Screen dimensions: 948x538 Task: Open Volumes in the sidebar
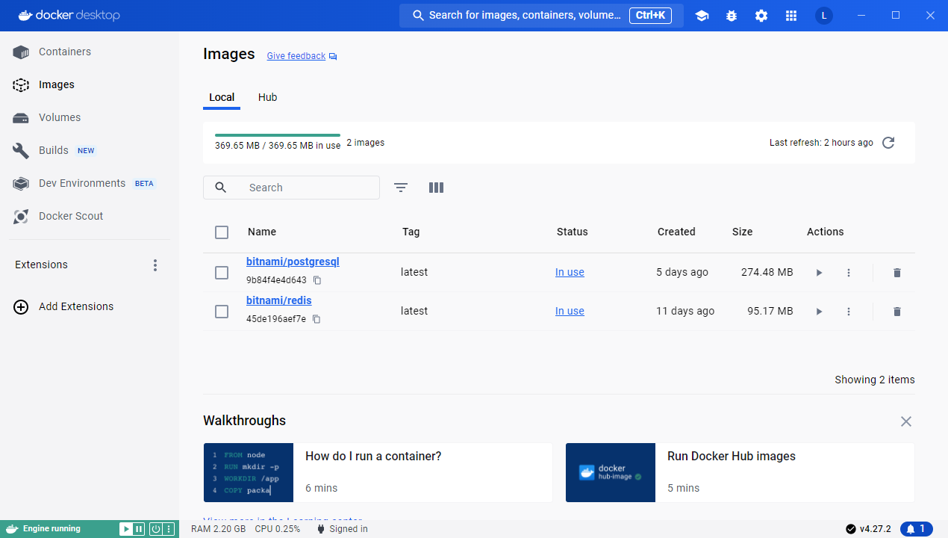tap(90, 117)
